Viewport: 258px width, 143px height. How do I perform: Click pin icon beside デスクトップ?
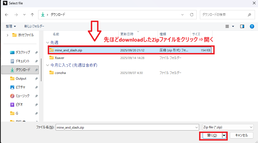click(x=36, y=52)
